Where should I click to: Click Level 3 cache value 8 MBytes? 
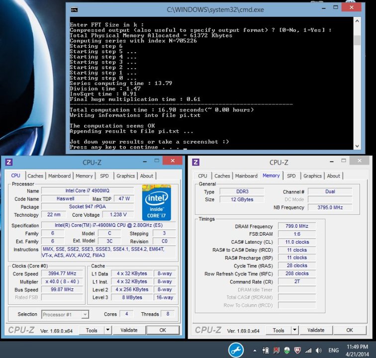[x=132, y=297]
